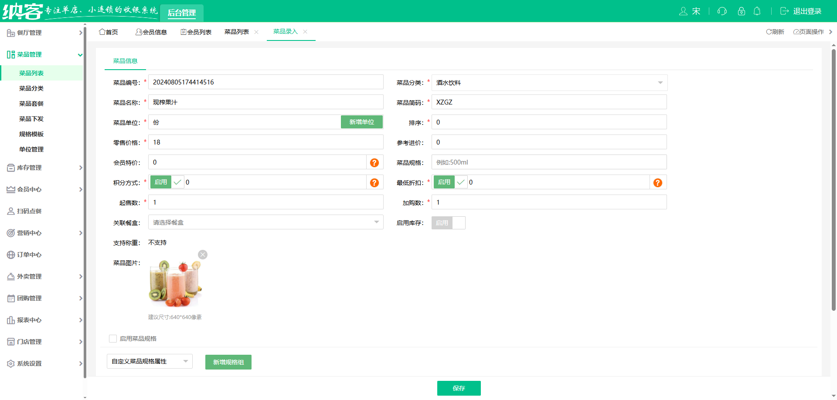837x400 pixels.
Task: Click the lock icon in the top bar
Action: pyautogui.click(x=741, y=11)
